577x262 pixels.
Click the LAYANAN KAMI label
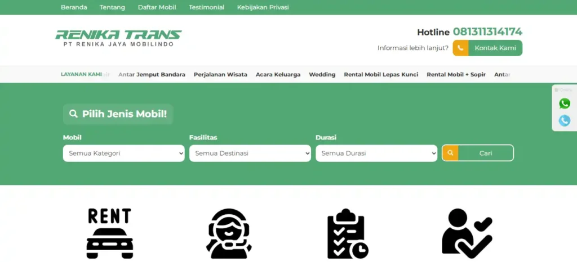(x=81, y=74)
